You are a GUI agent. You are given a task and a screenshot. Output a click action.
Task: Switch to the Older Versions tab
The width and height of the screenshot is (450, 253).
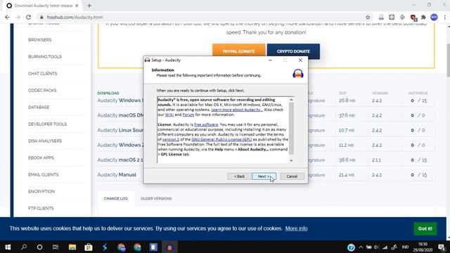(x=156, y=198)
